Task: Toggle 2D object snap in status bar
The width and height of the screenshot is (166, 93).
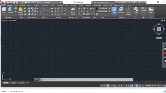Action: point(132,86)
